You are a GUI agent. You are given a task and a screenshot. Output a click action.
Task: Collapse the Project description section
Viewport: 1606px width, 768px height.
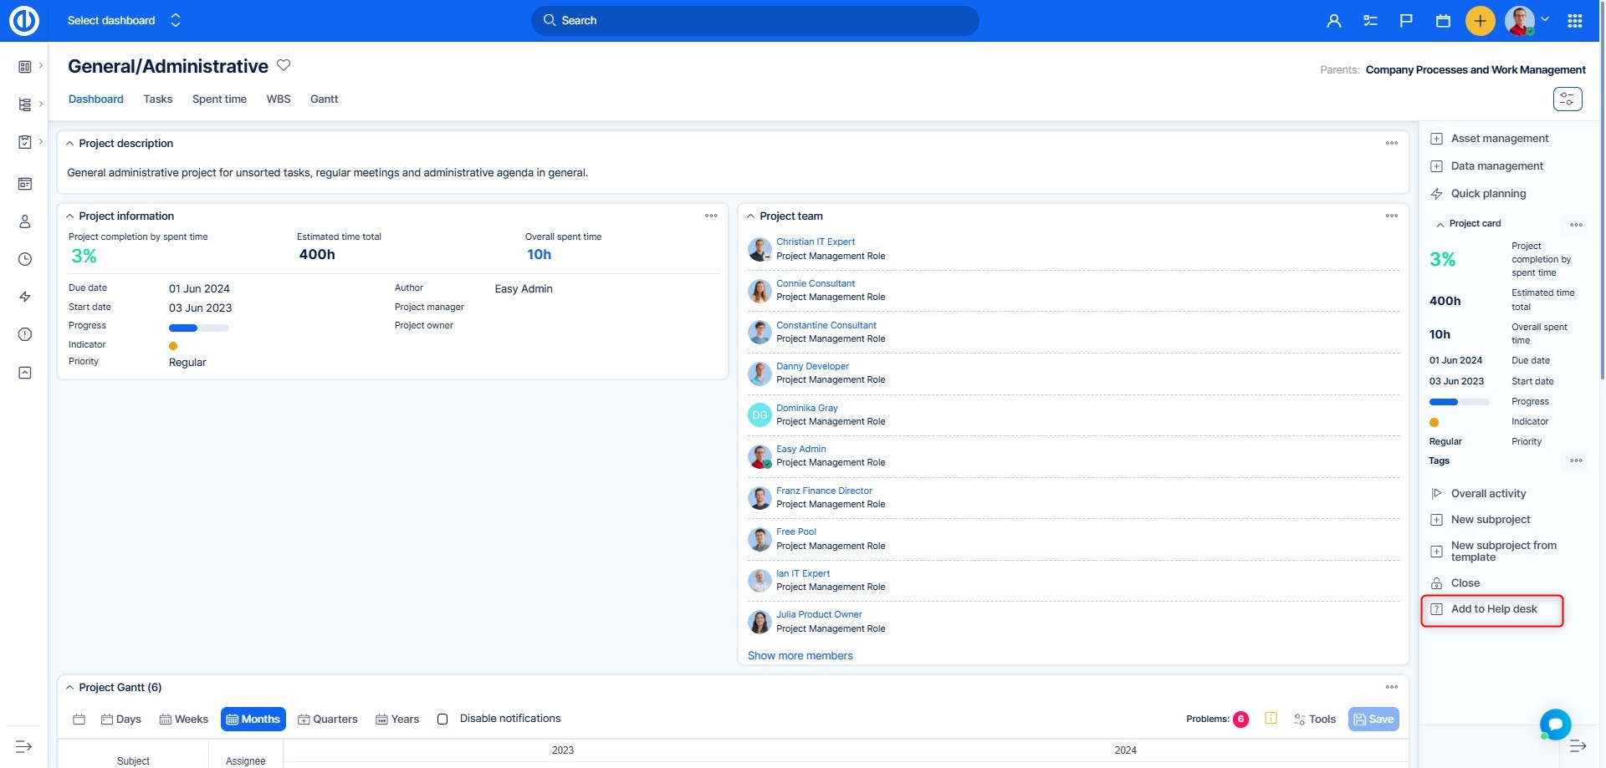click(x=70, y=144)
